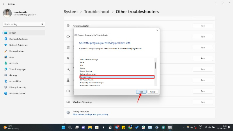Close the Program Compatibility Troubleshooter dialog
This screenshot has width=233, height=131.
157,30
